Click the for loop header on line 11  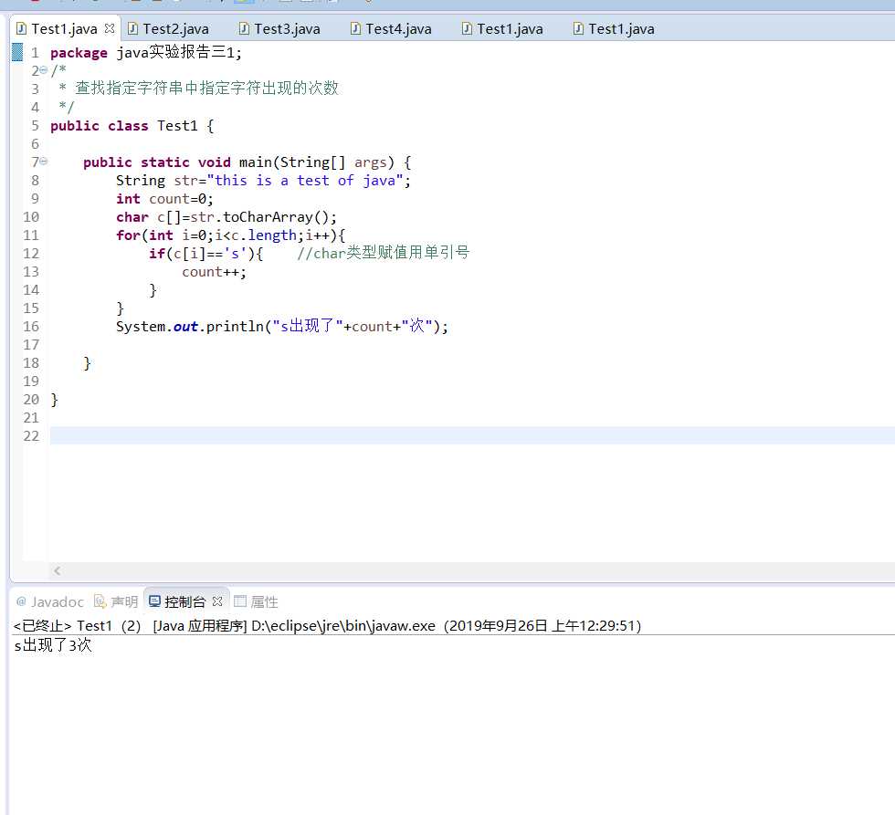coord(230,235)
